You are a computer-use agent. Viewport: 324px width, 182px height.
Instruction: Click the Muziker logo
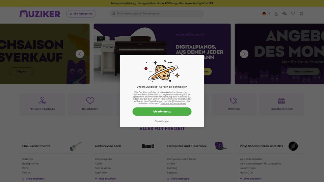coord(40,14)
